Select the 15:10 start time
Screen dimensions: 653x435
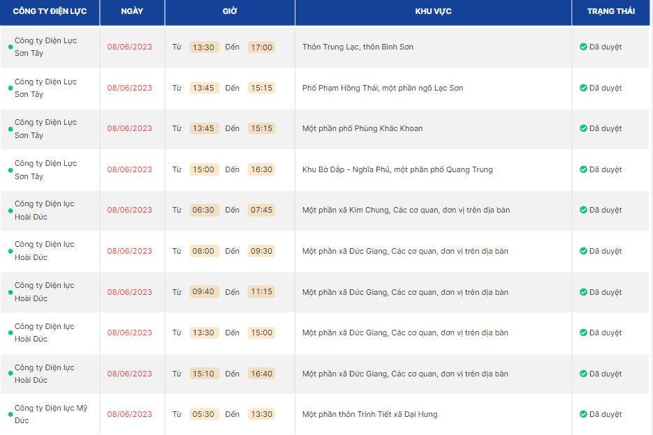point(203,374)
